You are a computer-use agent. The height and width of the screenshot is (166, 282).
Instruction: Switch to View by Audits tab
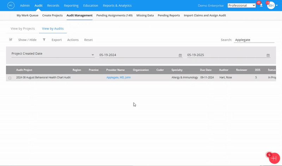(x=53, y=29)
